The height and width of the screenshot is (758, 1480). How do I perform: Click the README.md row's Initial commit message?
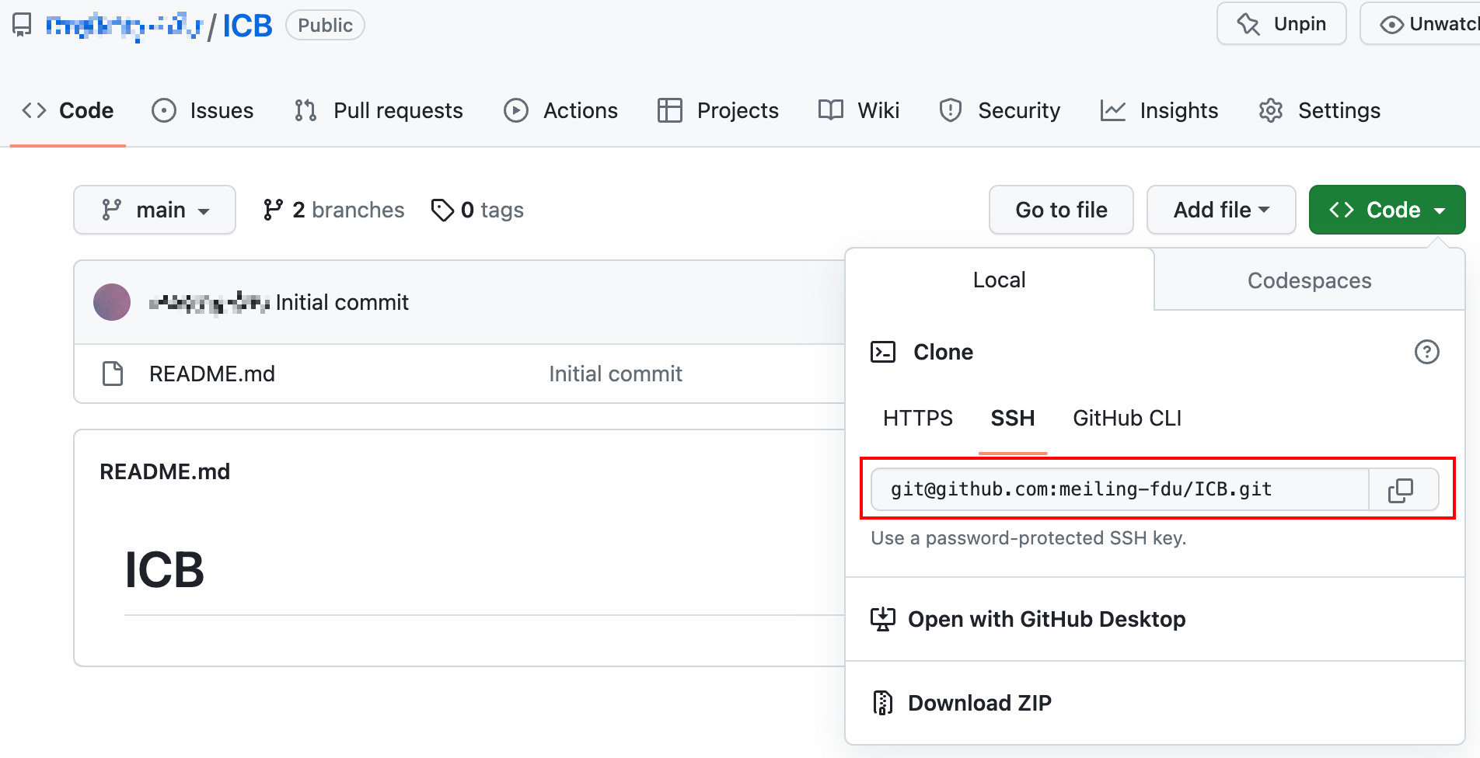tap(616, 374)
